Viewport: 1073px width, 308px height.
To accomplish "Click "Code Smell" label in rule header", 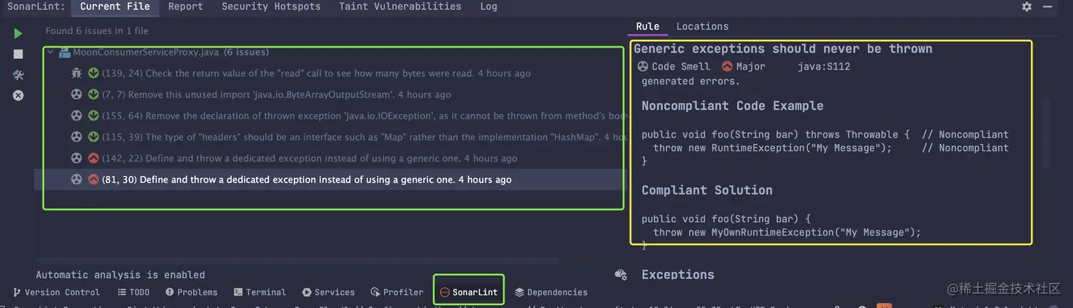I will [x=681, y=66].
